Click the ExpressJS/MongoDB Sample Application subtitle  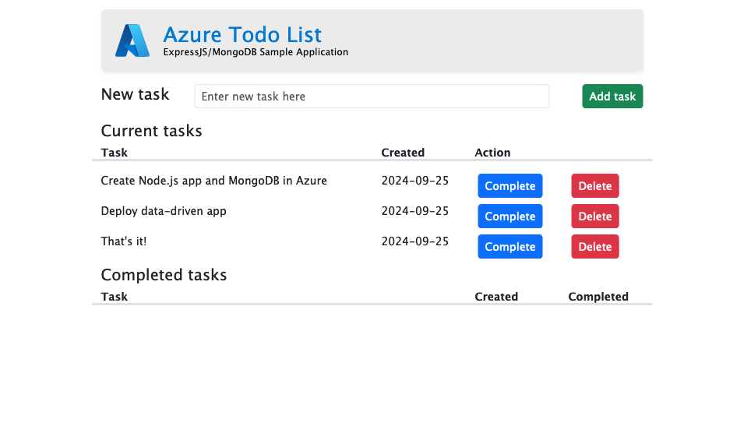tap(256, 52)
